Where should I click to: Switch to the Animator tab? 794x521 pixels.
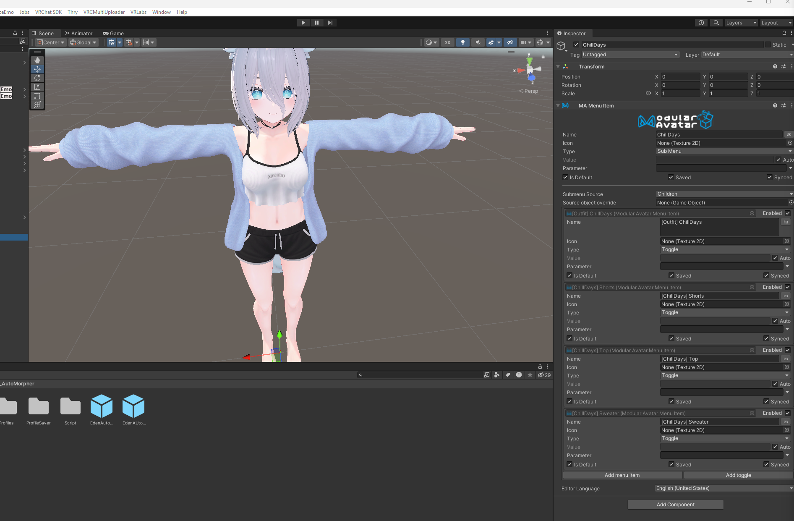[78, 33]
